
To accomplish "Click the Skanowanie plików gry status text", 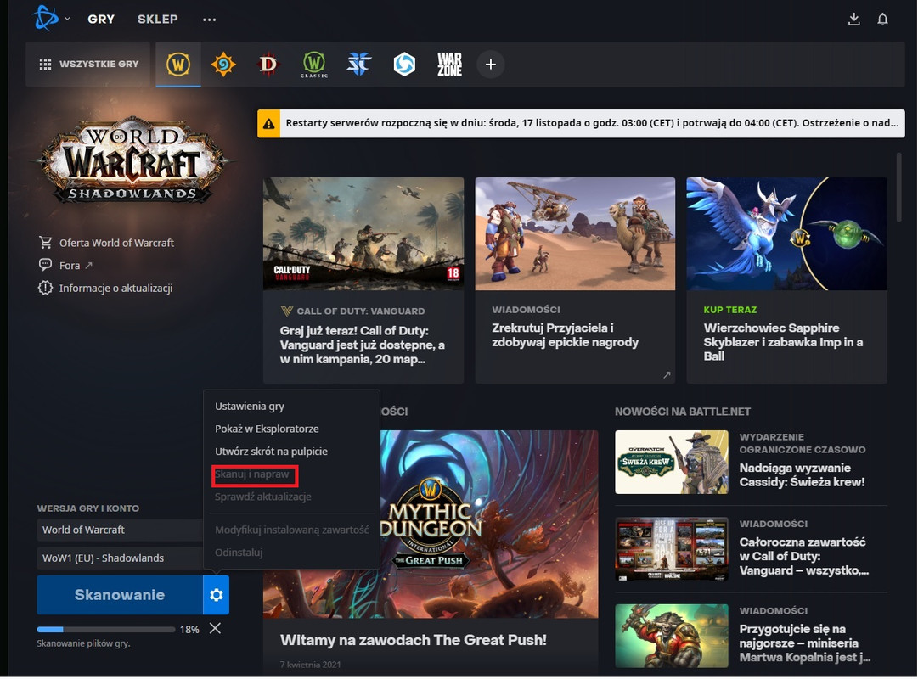I will [83, 643].
